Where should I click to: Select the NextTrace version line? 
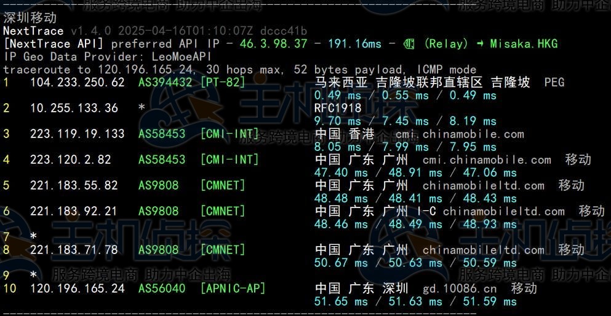coord(155,31)
